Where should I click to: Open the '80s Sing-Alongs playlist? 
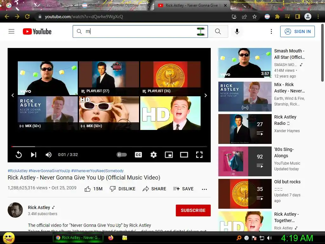pyautogui.click(x=245, y=161)
